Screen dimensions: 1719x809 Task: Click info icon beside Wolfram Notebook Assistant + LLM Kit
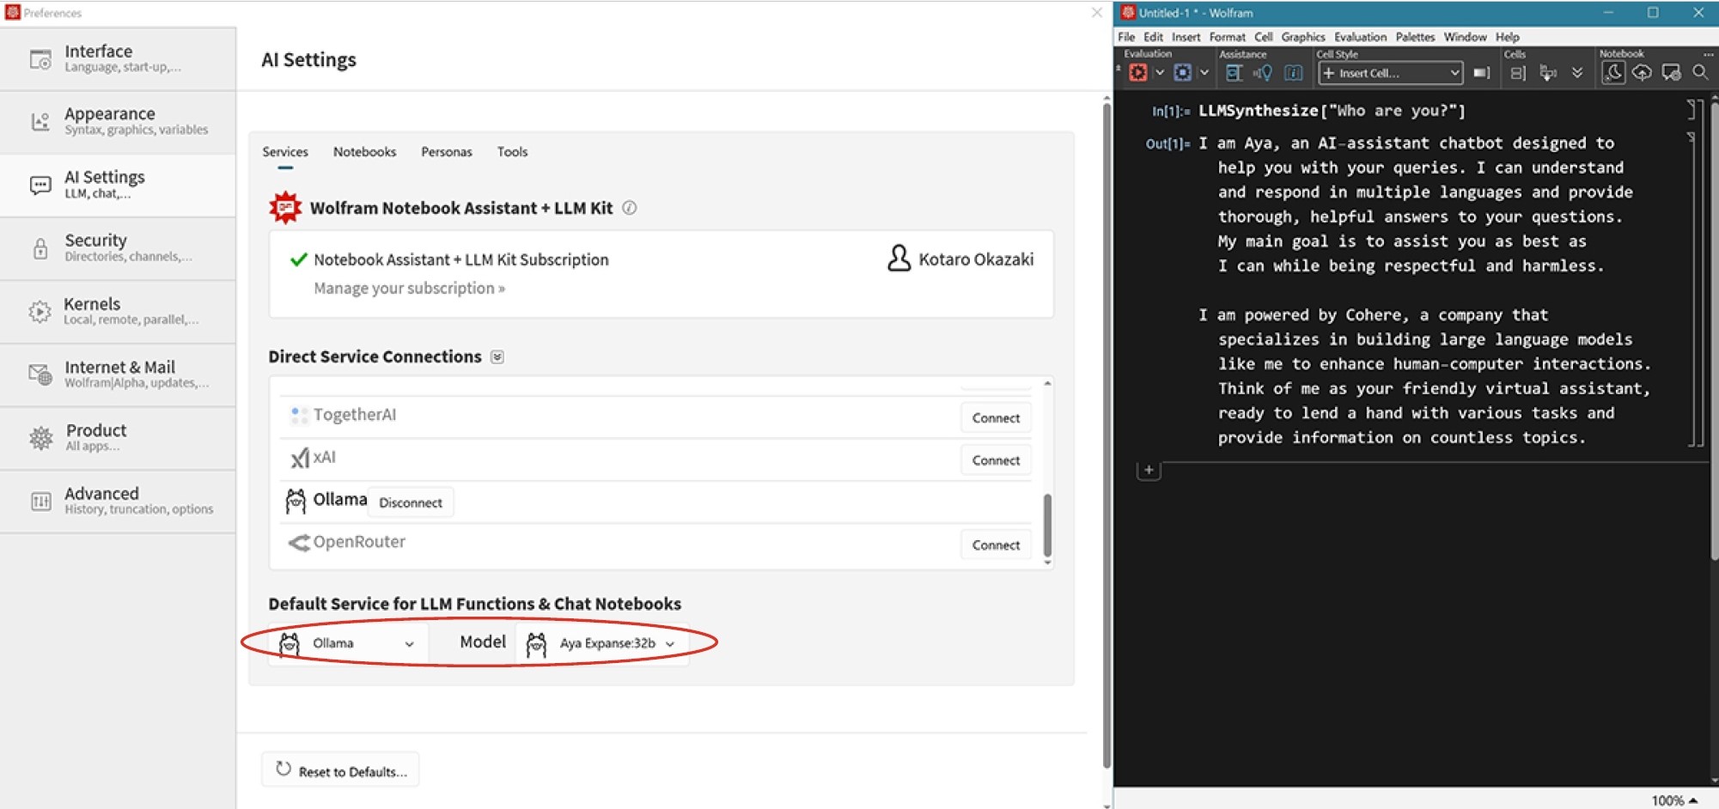pos(630,208)
